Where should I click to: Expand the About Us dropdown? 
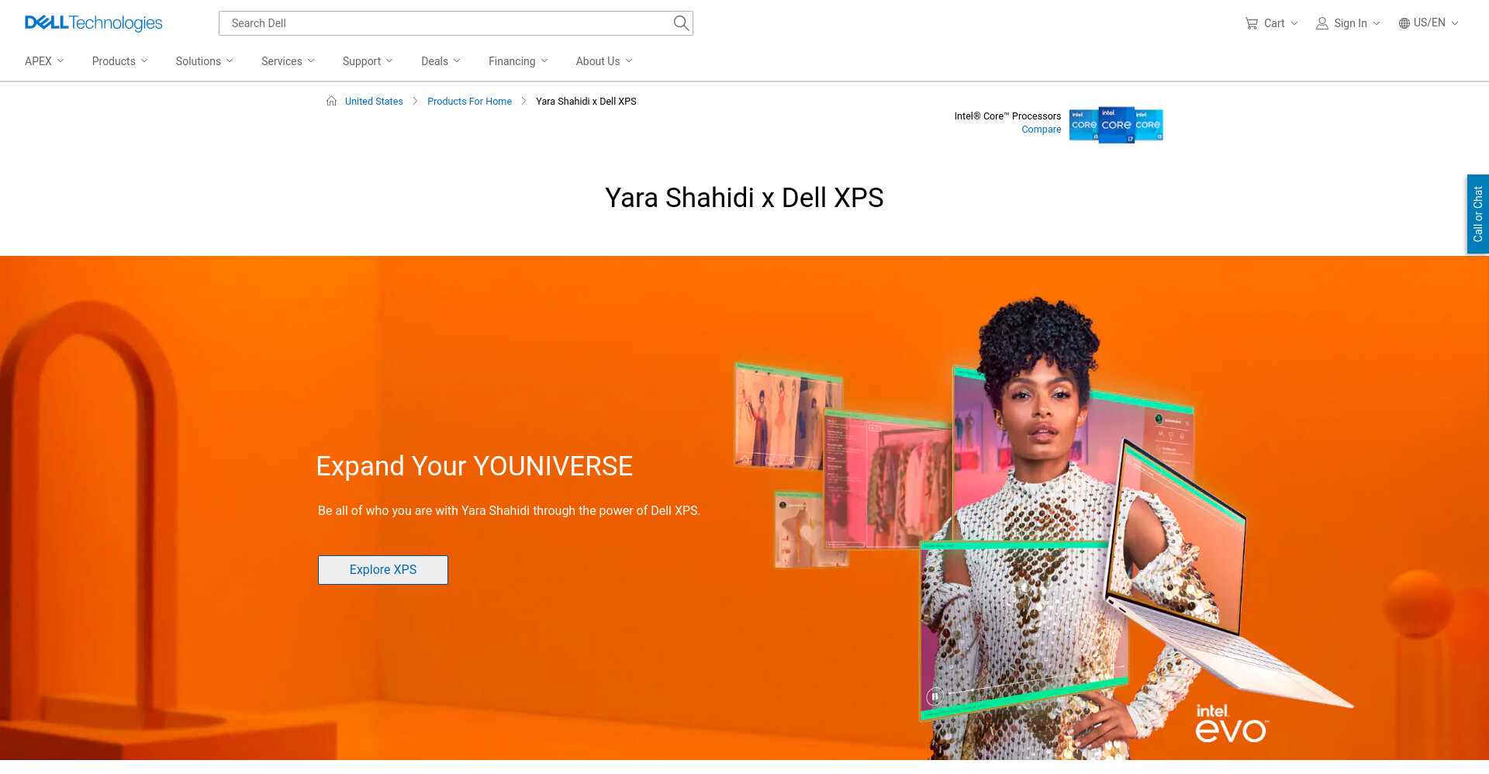pos(604,61)
